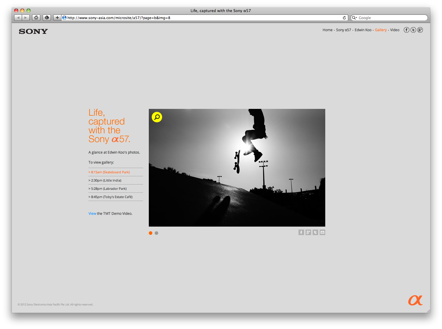Click the Google search field
The image size is (442, 329).
[389, 18]
